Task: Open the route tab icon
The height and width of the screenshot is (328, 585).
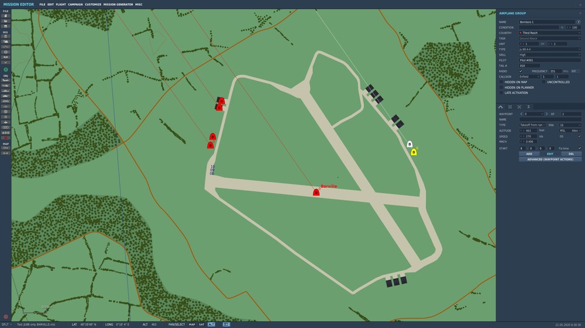Action: pyautogui.click(x=501, y=107)
